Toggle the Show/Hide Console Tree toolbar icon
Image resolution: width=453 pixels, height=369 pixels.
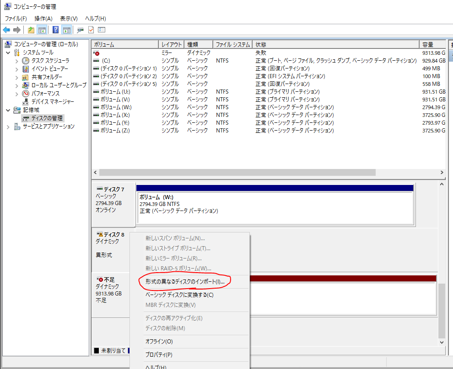point(42,30)
